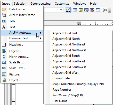Click the Data Frame layers icon
The width and height of the screenshot is (113, 105).
pos(4,9)
